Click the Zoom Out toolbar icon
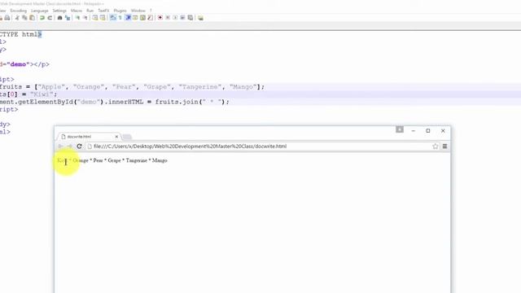 tap(85, 18)
